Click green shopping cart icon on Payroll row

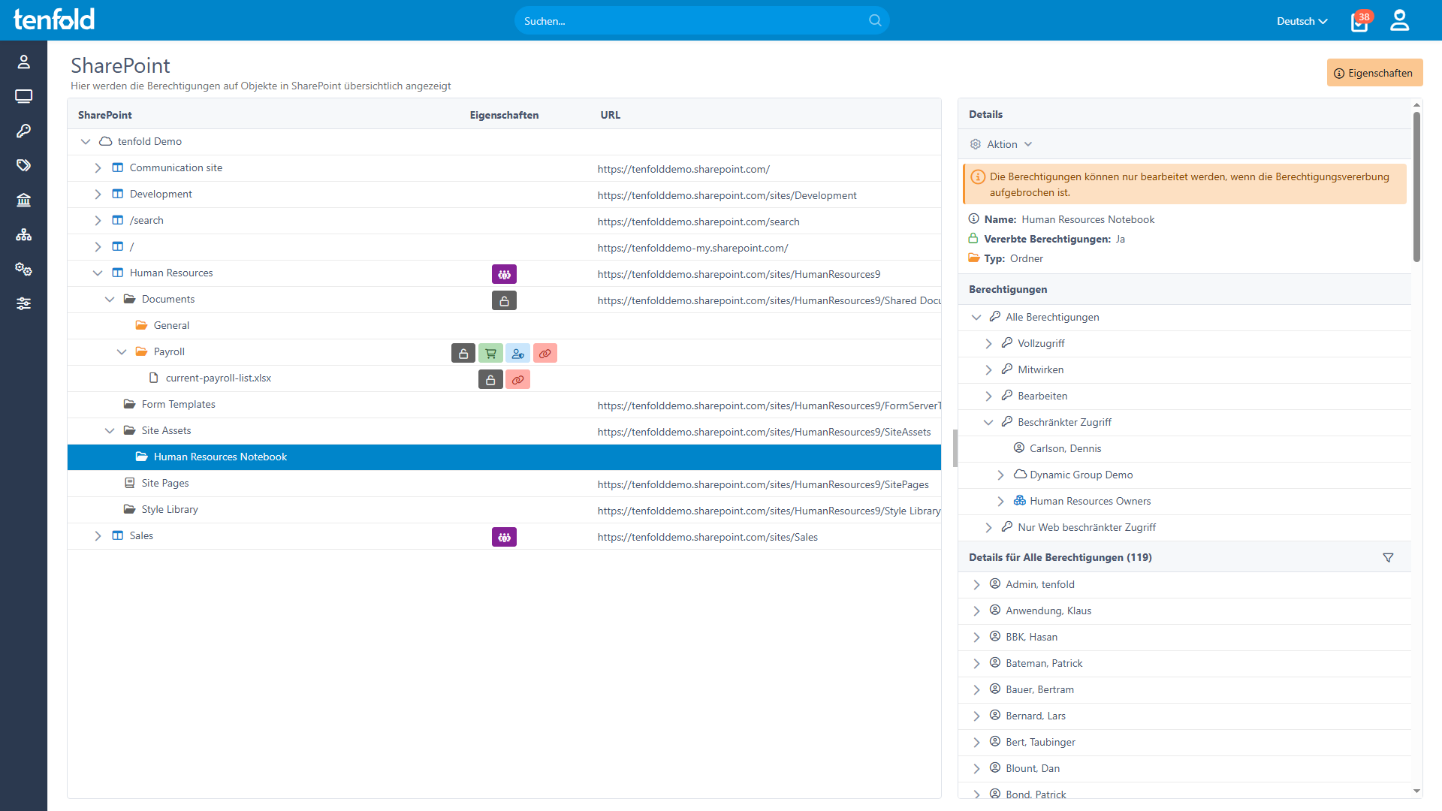pyautogui.click(x=490, y=353)
